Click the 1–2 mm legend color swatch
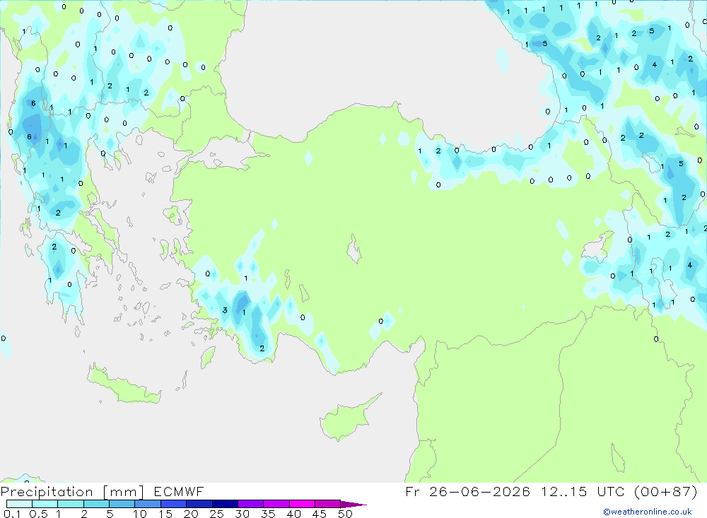 [71, 504]
